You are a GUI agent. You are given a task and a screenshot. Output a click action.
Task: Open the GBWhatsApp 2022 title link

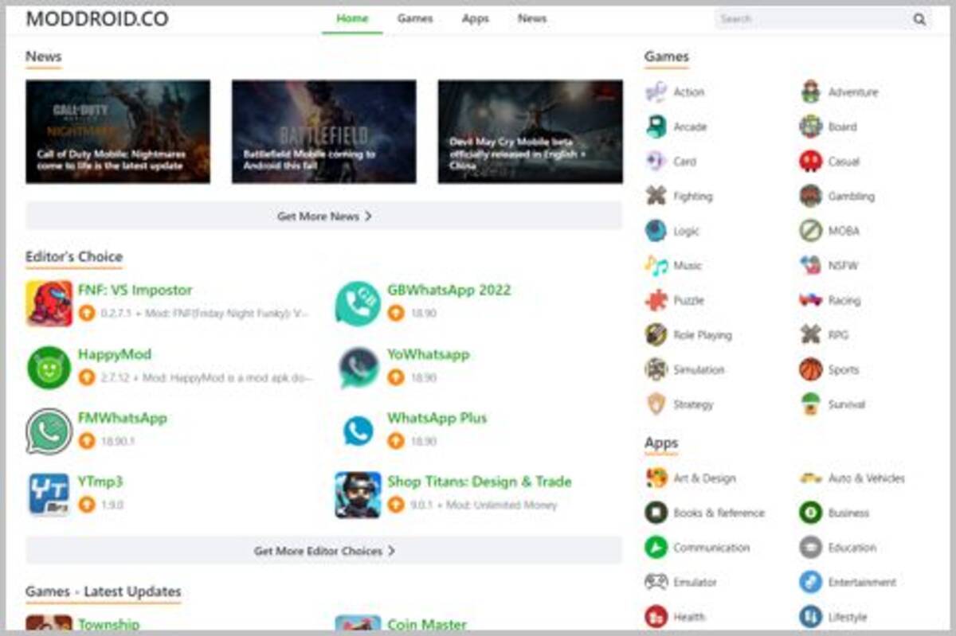[x=449, y=291]
